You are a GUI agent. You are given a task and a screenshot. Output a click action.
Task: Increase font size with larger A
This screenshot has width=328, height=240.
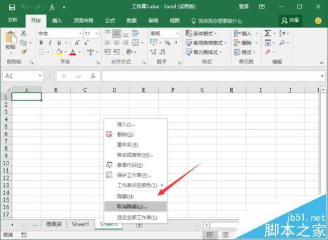77,43
